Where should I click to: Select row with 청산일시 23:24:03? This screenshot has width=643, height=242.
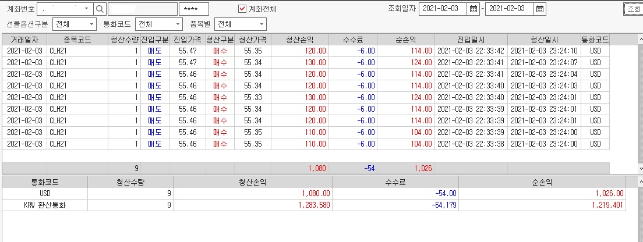pos(306,86)
